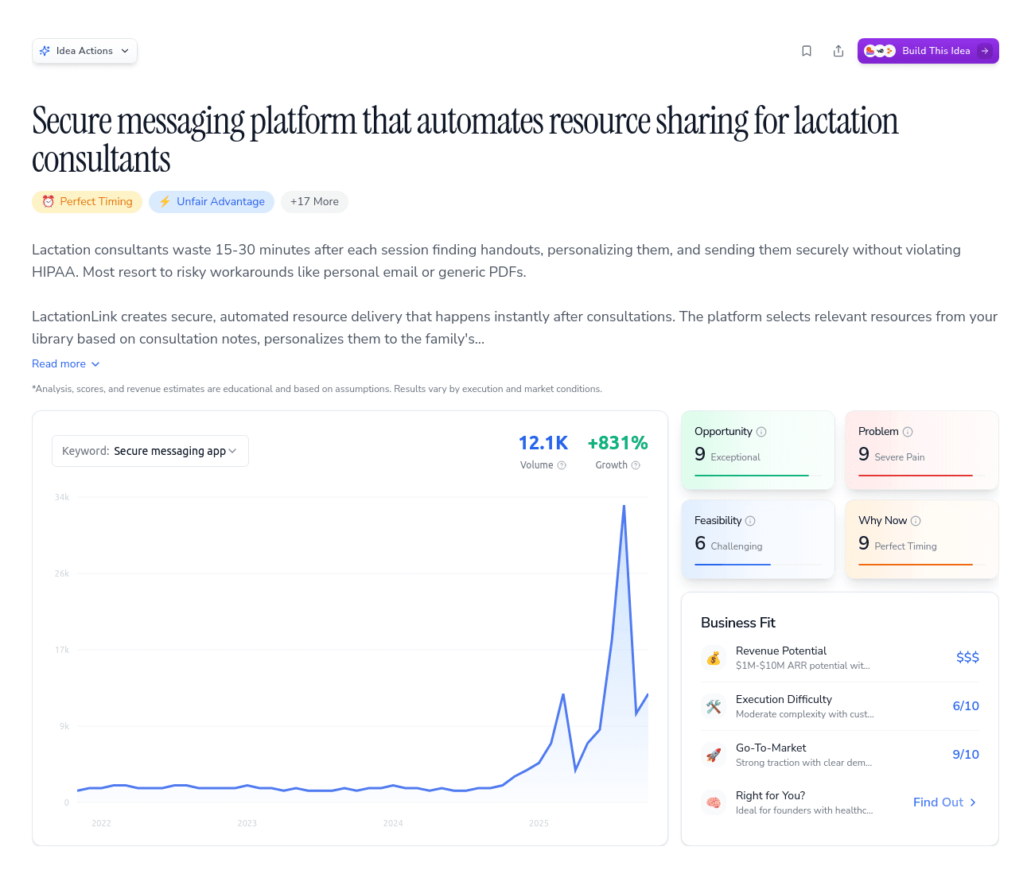Click the Opportunity info icon

click(761, 431)
